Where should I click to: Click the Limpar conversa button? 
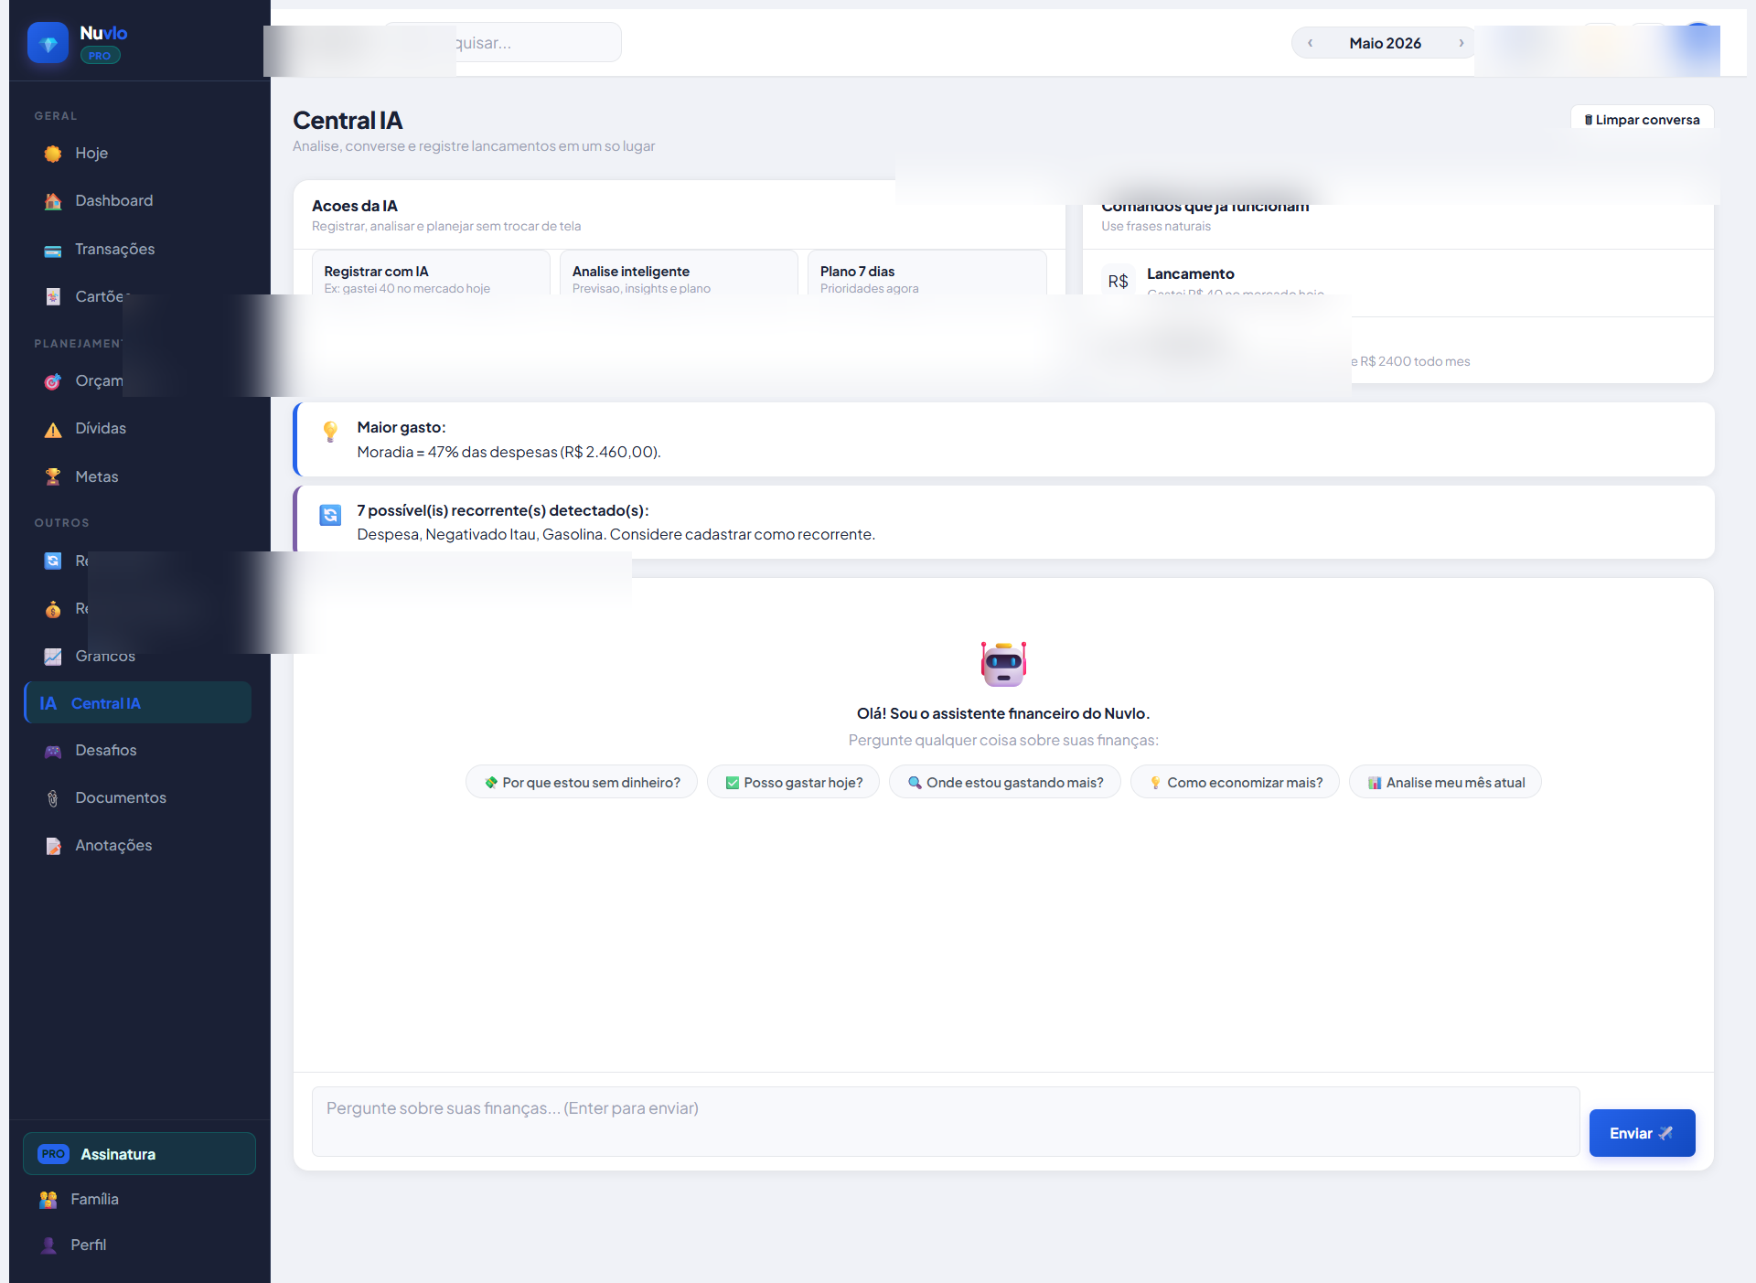(1642, 120)
